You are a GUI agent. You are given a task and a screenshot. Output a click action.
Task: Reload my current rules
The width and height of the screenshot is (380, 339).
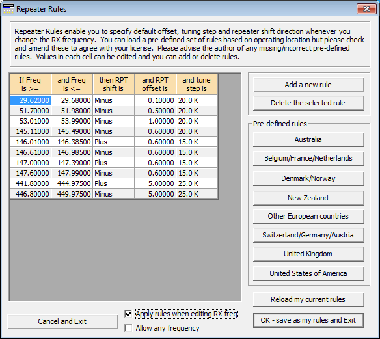click(x=308, y=299)
